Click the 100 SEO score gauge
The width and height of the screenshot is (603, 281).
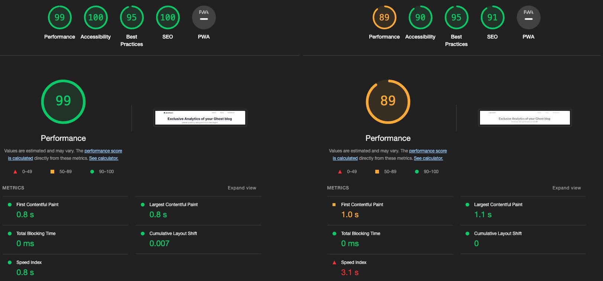168,17
